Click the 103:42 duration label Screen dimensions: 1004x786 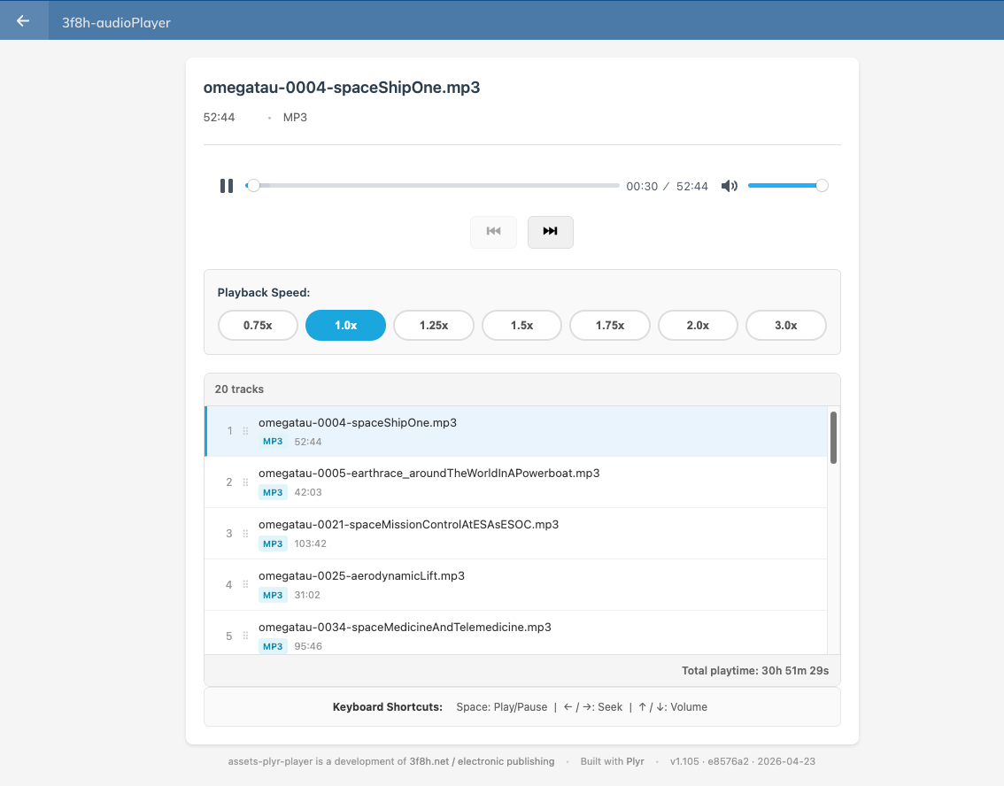(x=311, y=544)
